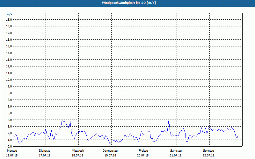Viewport: 255px width, 159px height.
Task: Click the date 17.07.18
Action: (45, 156)
